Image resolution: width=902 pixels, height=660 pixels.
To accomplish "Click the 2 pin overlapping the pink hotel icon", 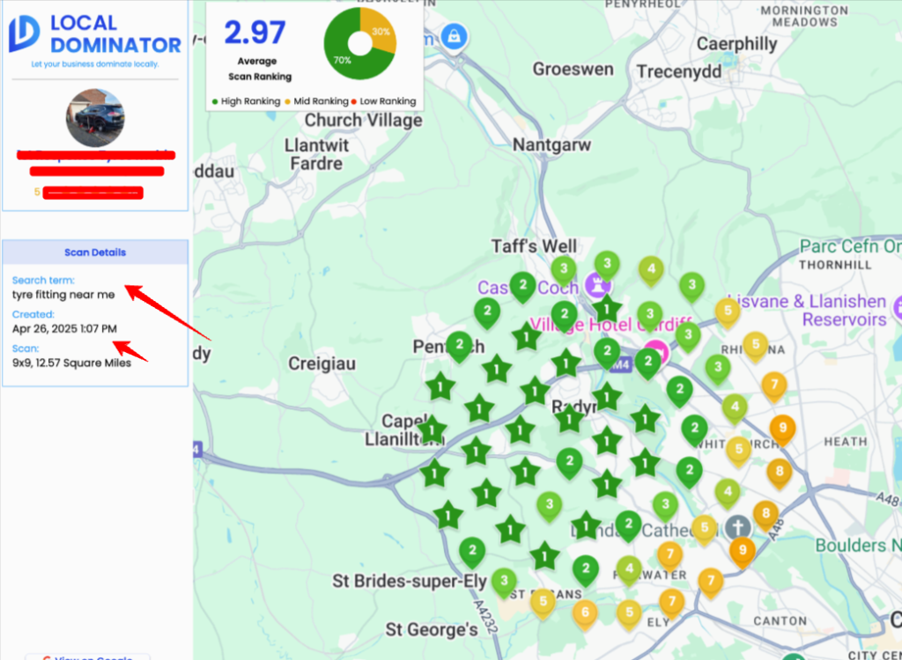I will [647, 363].
